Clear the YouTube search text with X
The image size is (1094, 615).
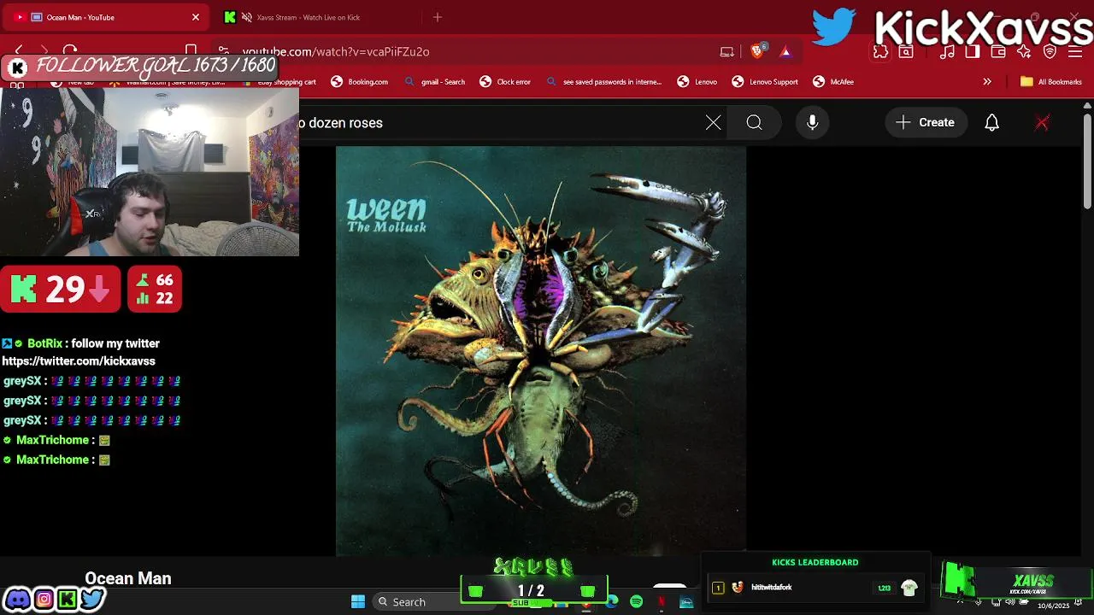click(714, 123)
